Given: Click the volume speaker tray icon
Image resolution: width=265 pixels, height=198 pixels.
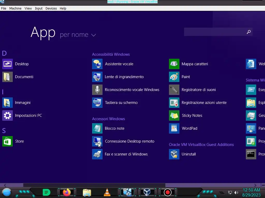Looking at the screenshot, I should (236, 192).
